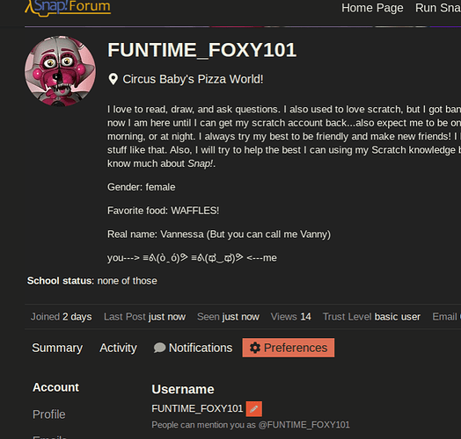Click the location pin icon
This screenshot has height=439, width=461.
[113, 79]
